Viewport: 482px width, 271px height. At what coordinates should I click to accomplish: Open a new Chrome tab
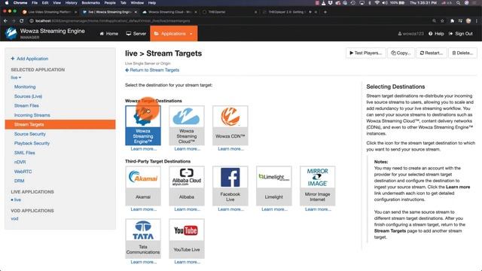pyautogui.click(x=325, y=12)
